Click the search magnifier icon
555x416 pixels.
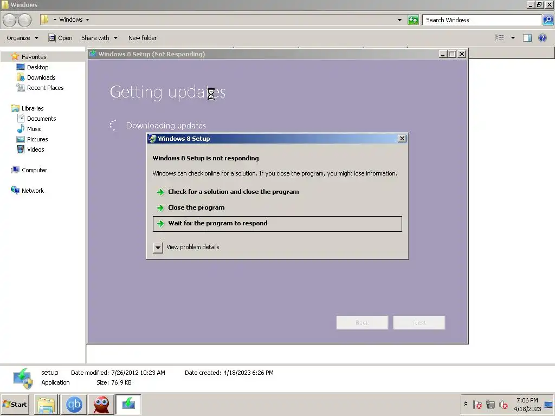click(x=547, y=20)
